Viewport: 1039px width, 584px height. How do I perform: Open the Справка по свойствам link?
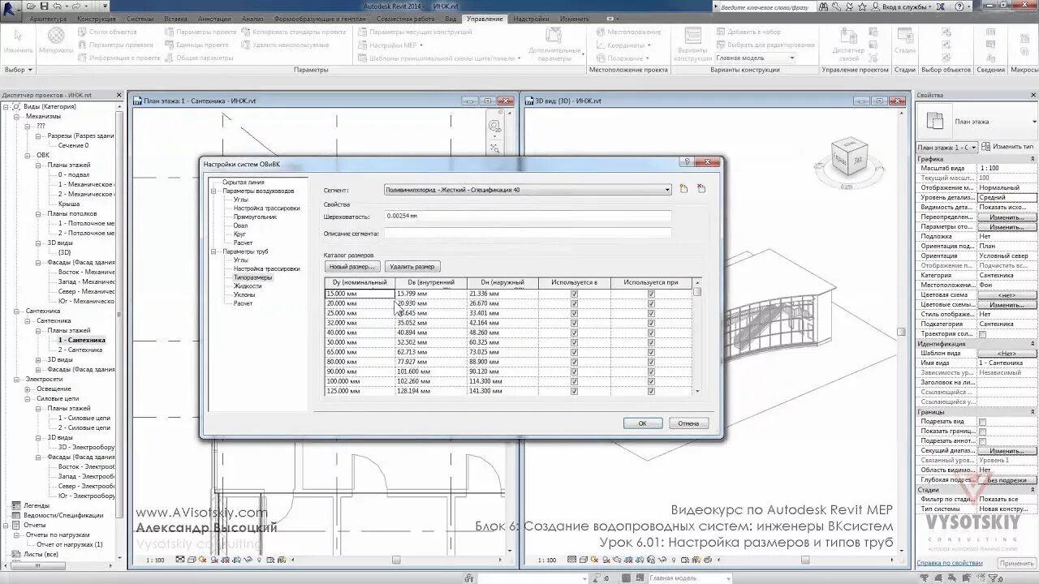click(x=949, y=563)
